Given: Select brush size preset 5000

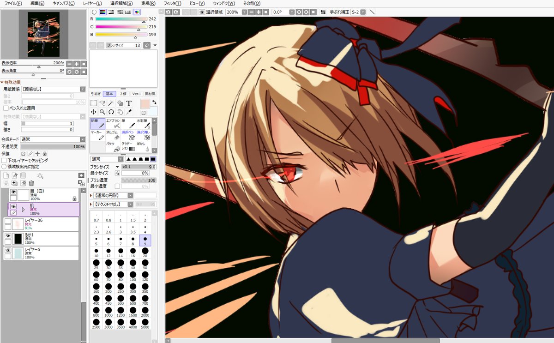Looking at the screenshot, I should (x=145, y=324).
